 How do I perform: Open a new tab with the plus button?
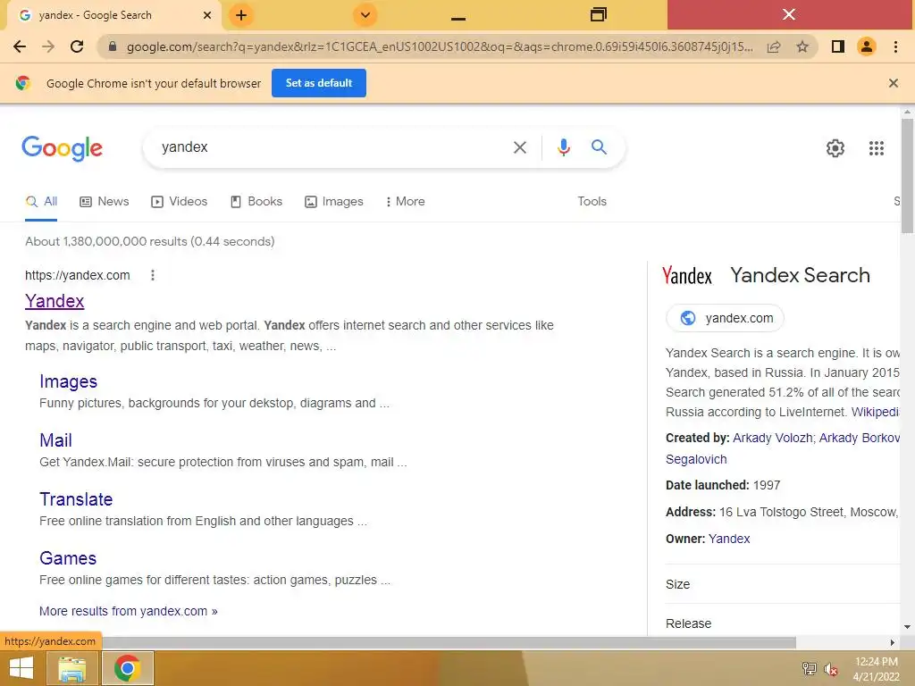(241, 15)
